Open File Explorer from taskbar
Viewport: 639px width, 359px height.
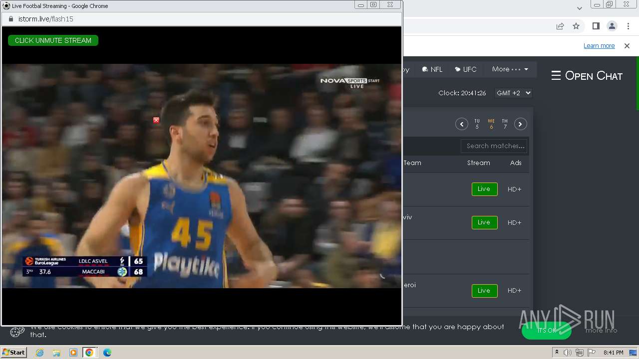(x=56, y=353)
